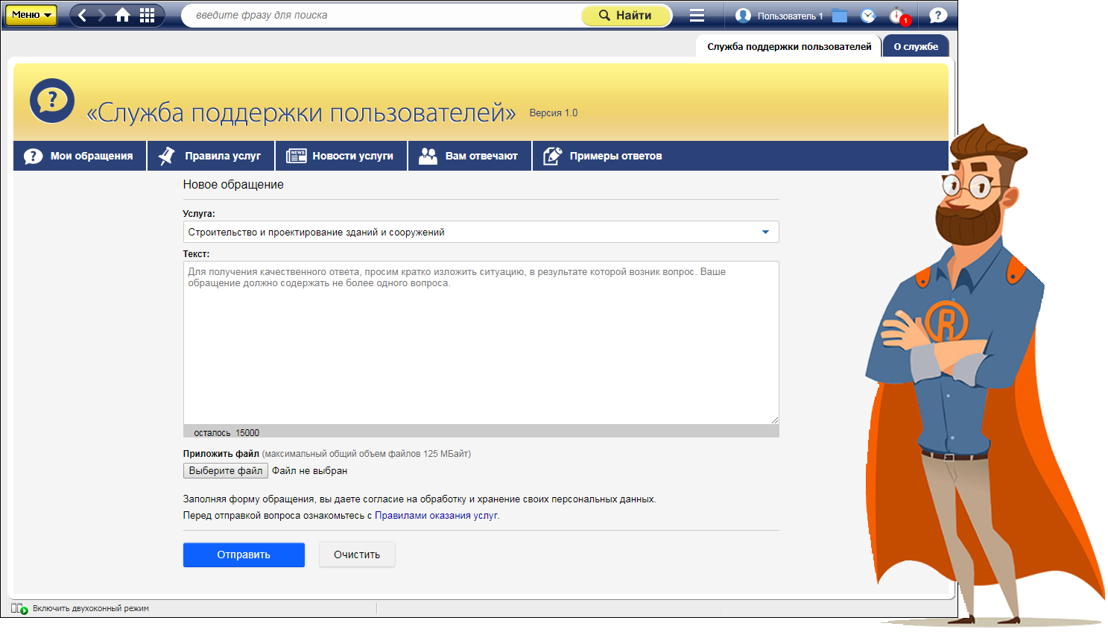Click into the Текст message area
1108x635 pixels.
(x=481, y=343)
